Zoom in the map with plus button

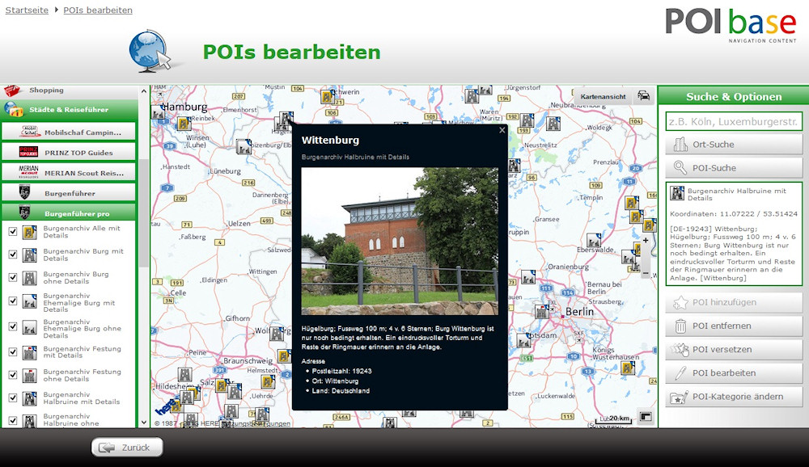coord(645,241)
